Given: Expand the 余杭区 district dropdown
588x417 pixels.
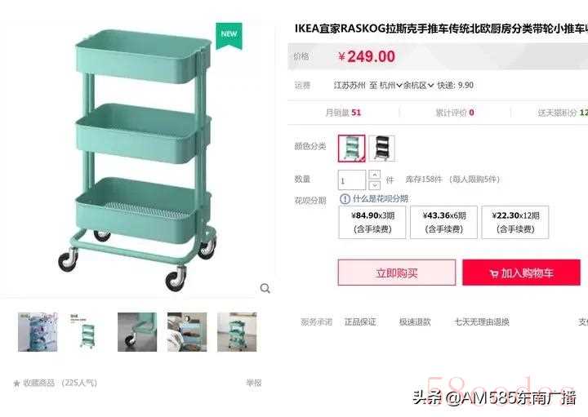Looking at the screenshot, I should [418, 86].
